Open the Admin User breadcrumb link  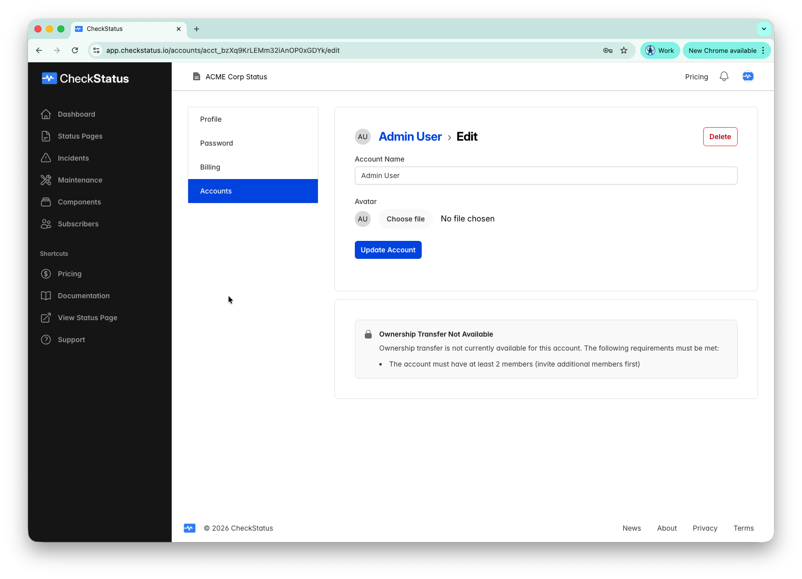[x=410, y=137]
